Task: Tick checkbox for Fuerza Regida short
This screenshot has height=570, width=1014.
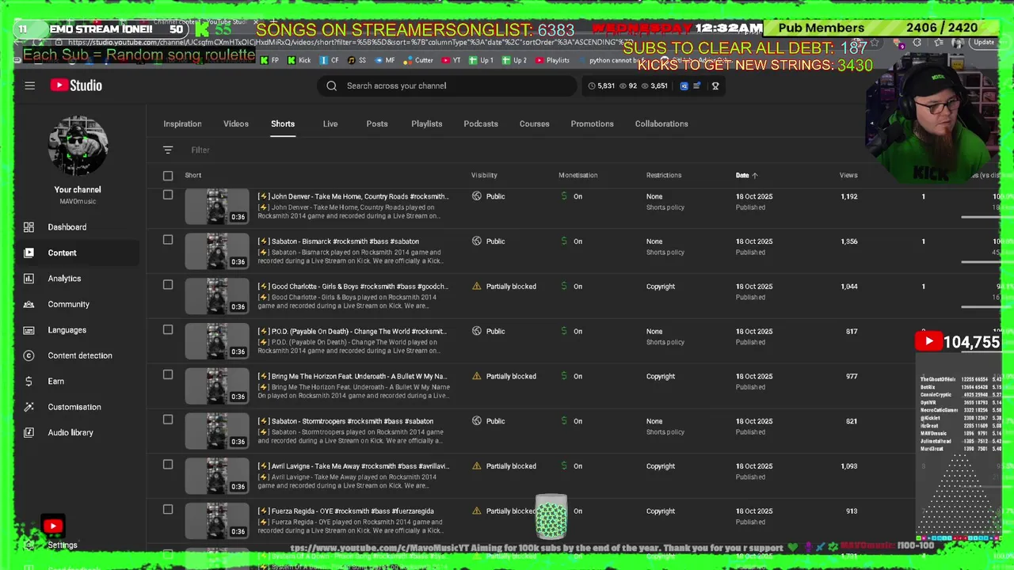Action: coord(168,509)
